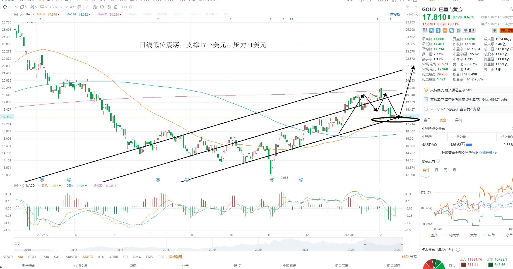
Task: Open 资金流向 at the bottom bar
Action: click(29, 266)
